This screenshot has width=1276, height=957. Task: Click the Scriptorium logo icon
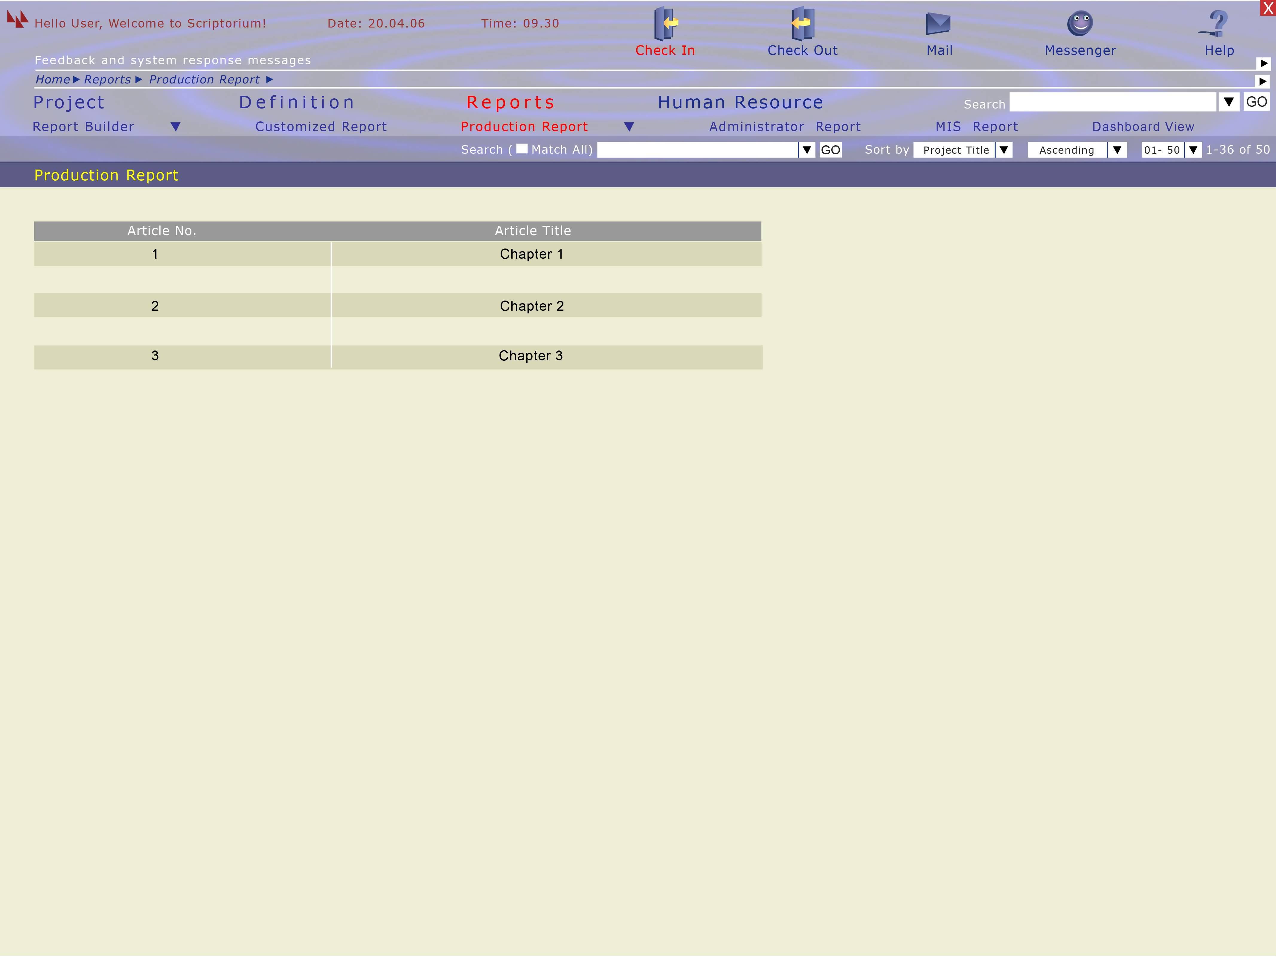[17, 20]
